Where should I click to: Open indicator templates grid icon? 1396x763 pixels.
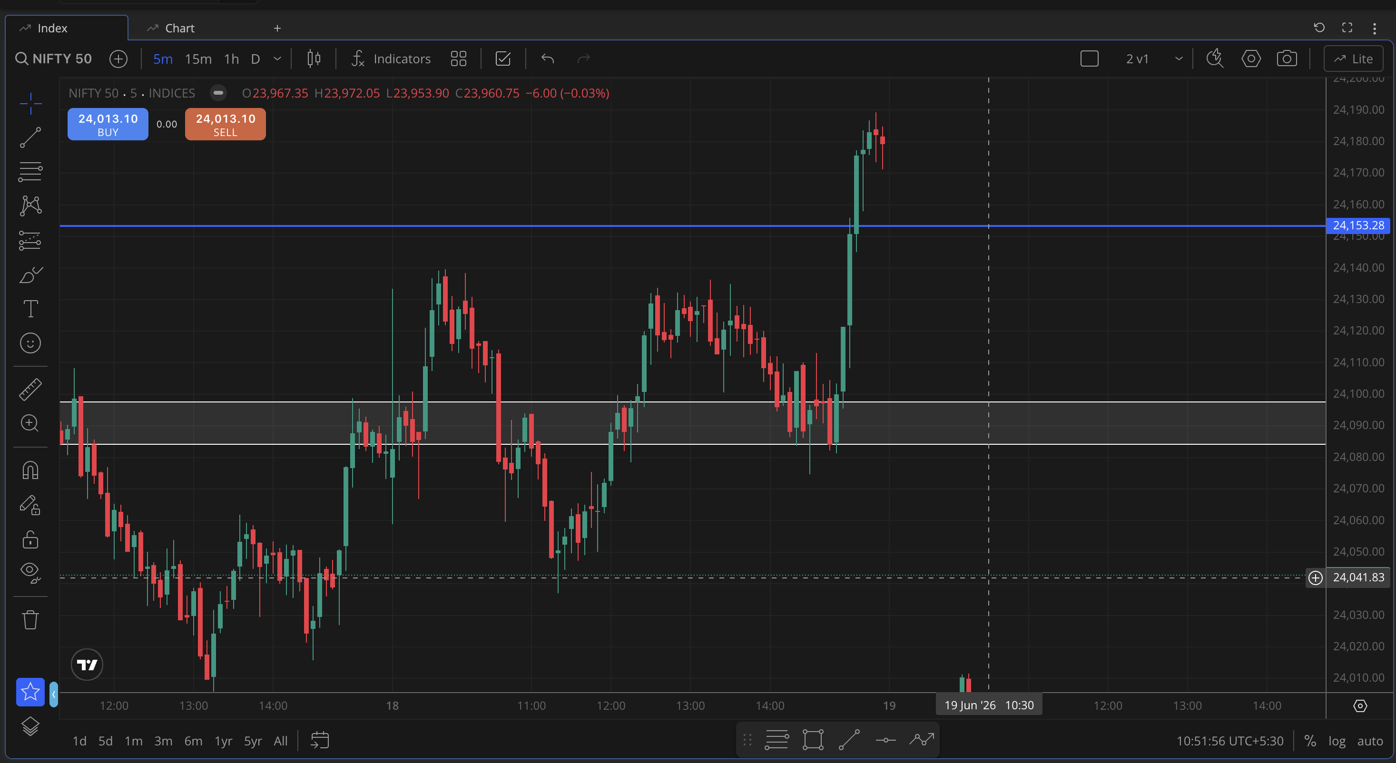459,59
